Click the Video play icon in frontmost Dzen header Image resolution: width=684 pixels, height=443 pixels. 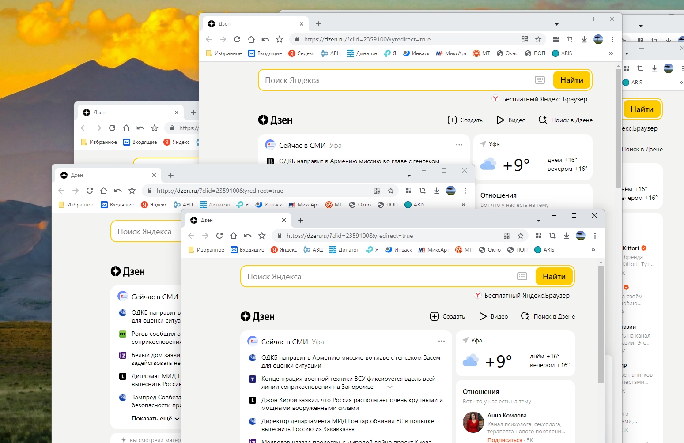pos(483,316)
